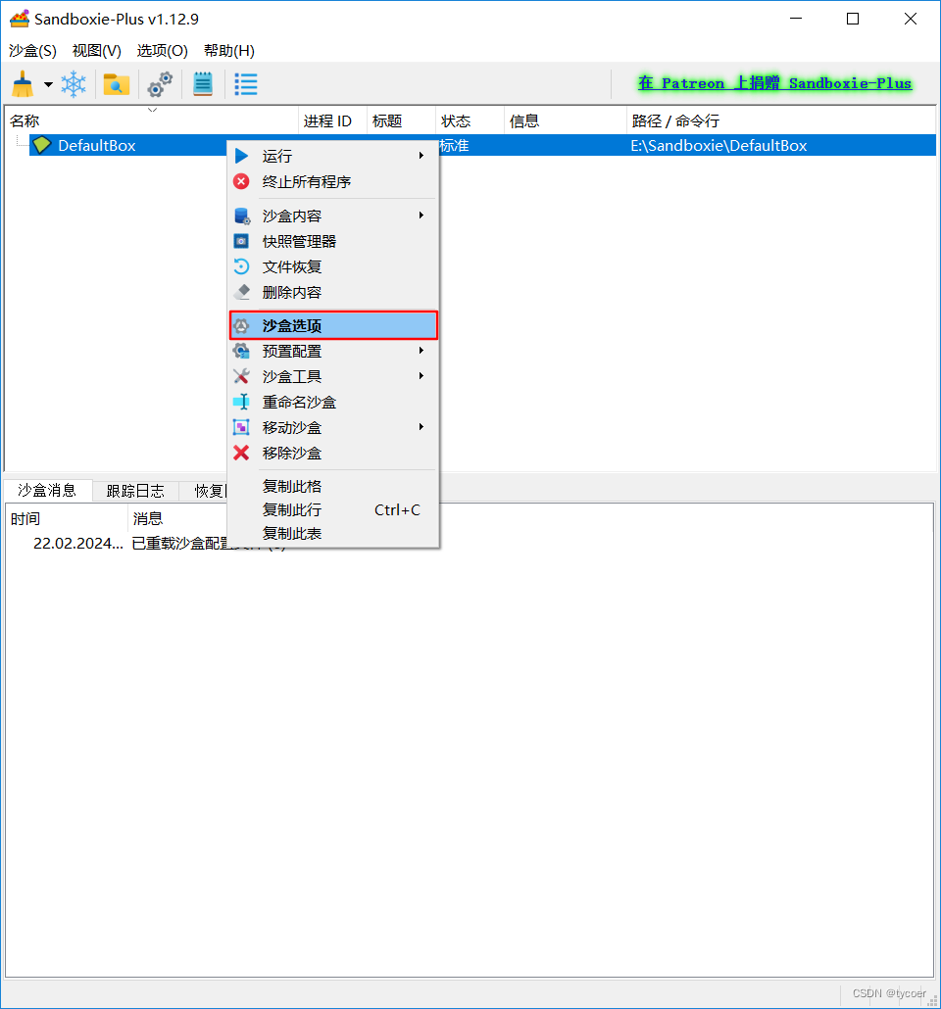This screenshot has width=941, height=1009.
Task: Click the notepad edit-ini icon
Action: [202, 84]
